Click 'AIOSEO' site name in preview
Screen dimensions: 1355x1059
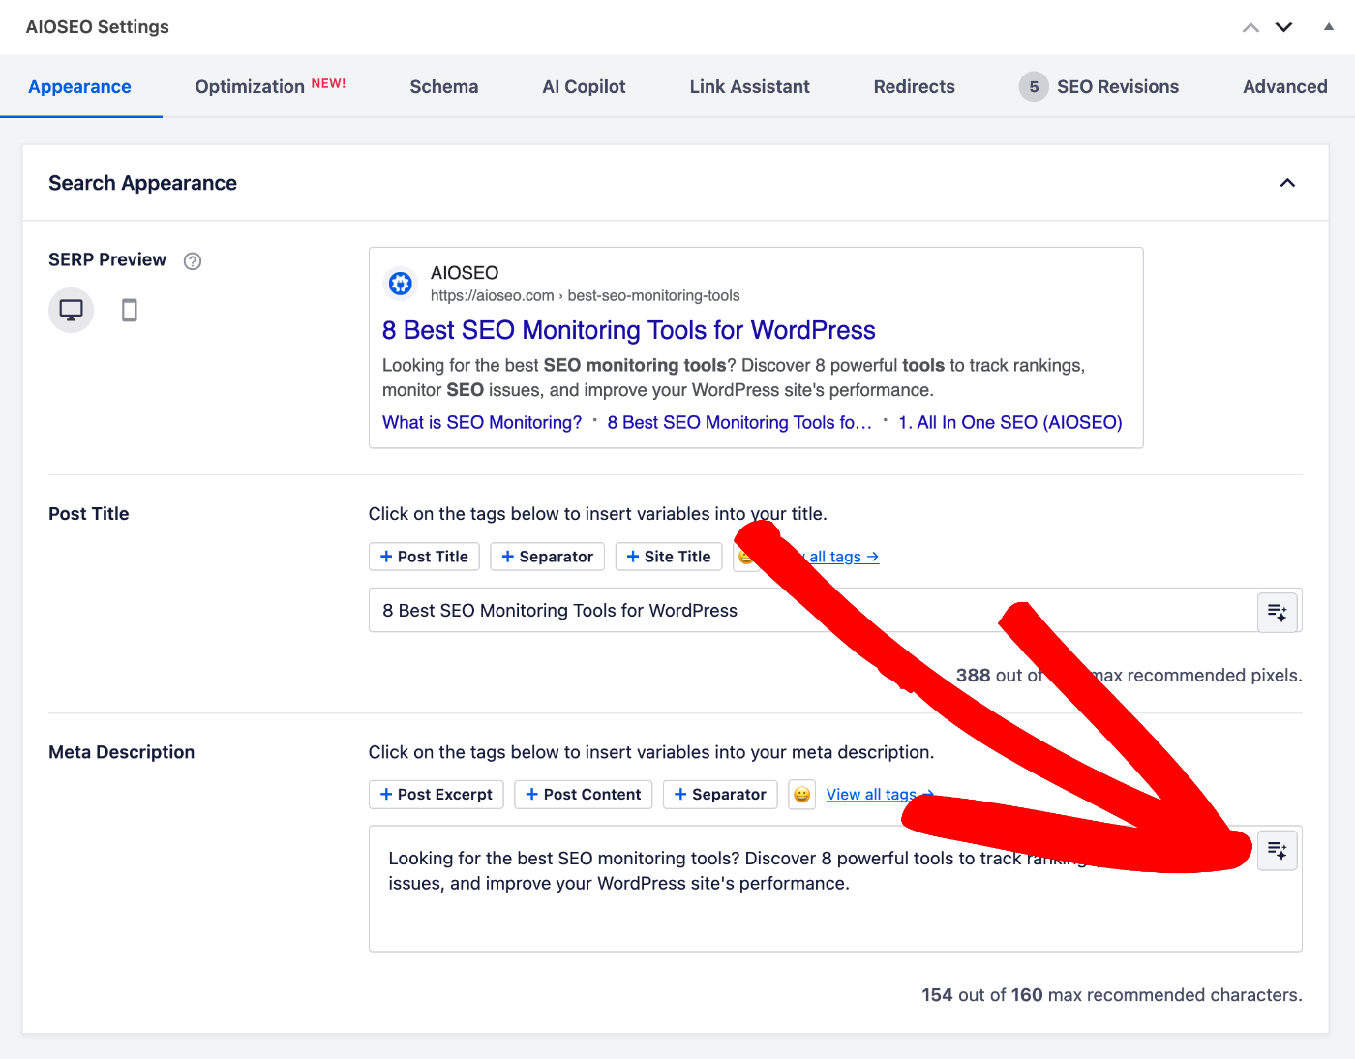[465, 273]
